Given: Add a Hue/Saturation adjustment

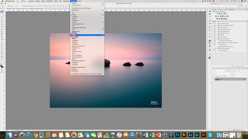Looking at the screenshot, I should (x=216, y=16).
